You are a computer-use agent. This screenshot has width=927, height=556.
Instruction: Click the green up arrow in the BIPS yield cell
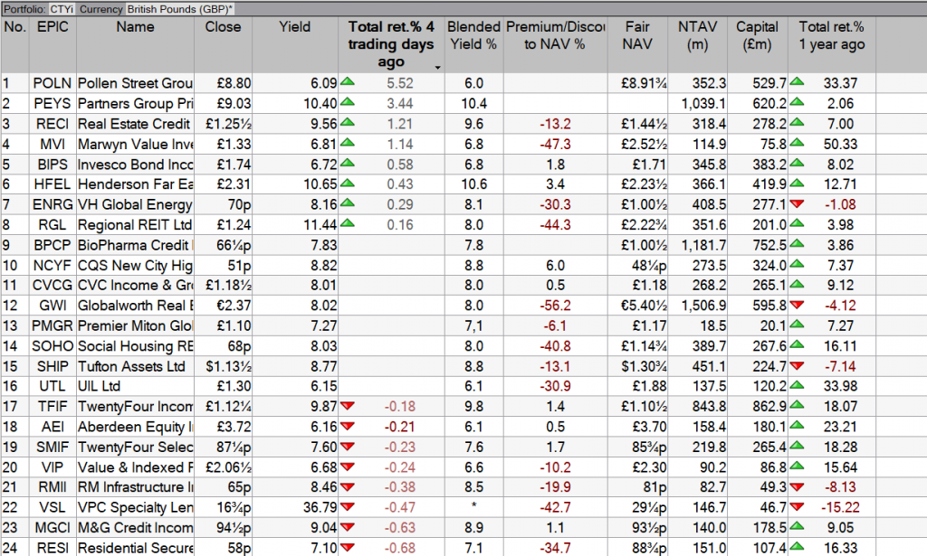[348, 163]
